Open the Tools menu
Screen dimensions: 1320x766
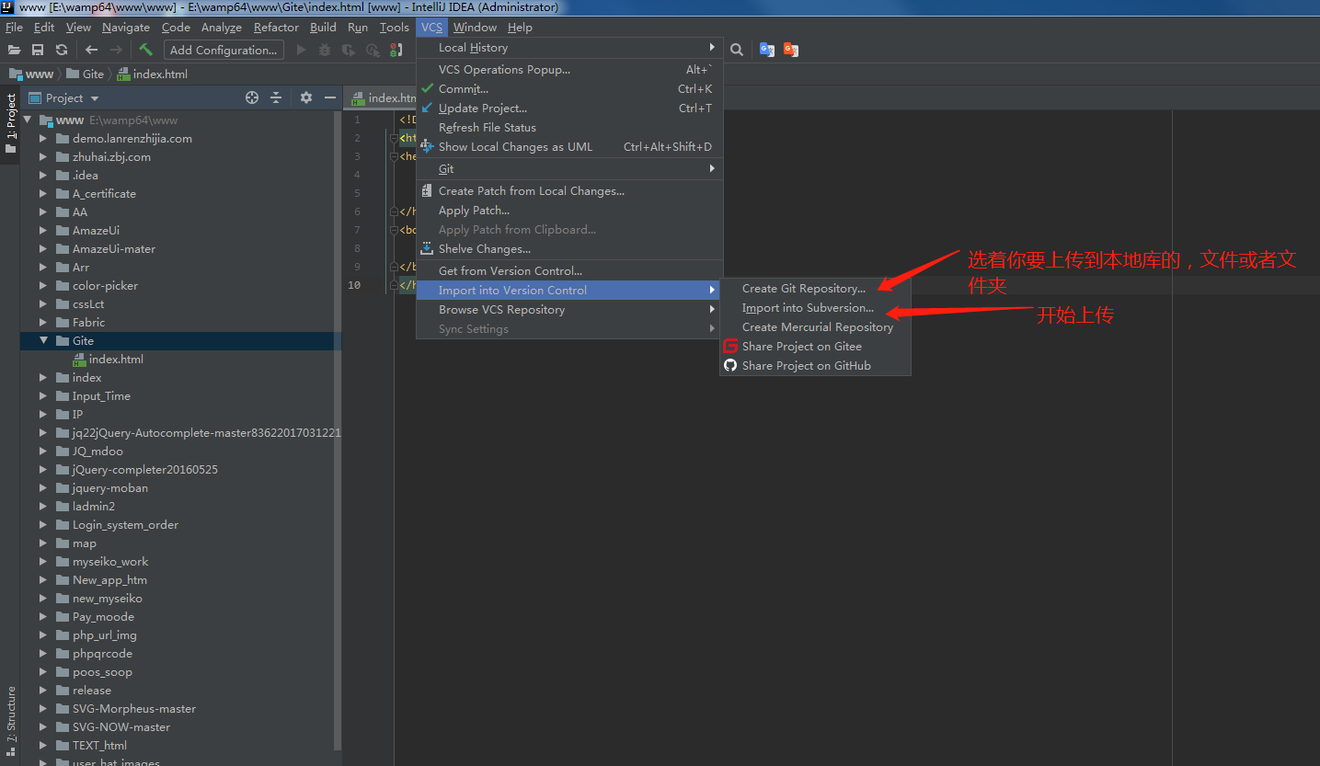[x=395, y=28]
